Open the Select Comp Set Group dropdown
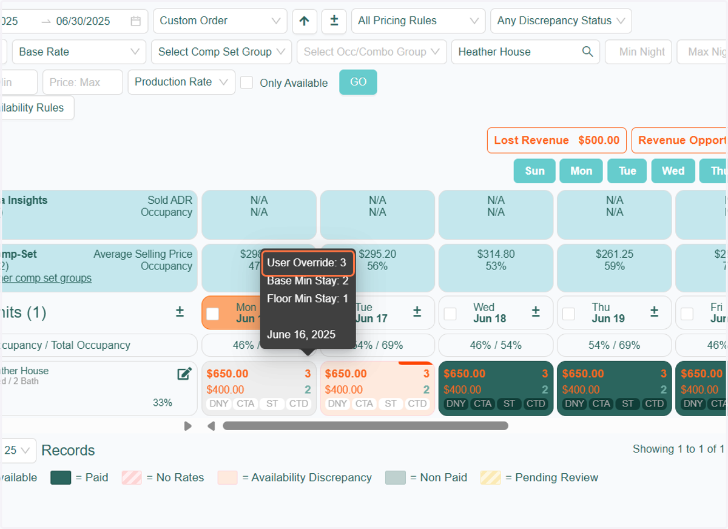728x529 pixels. [222, 52]
